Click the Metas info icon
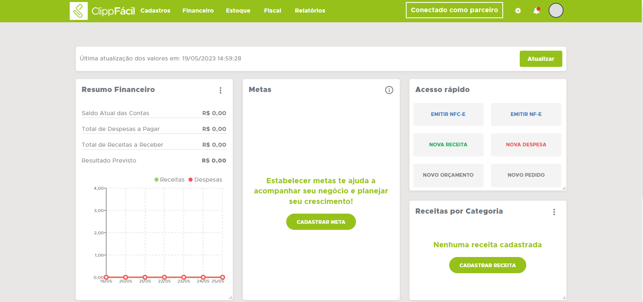 (389, 90)
